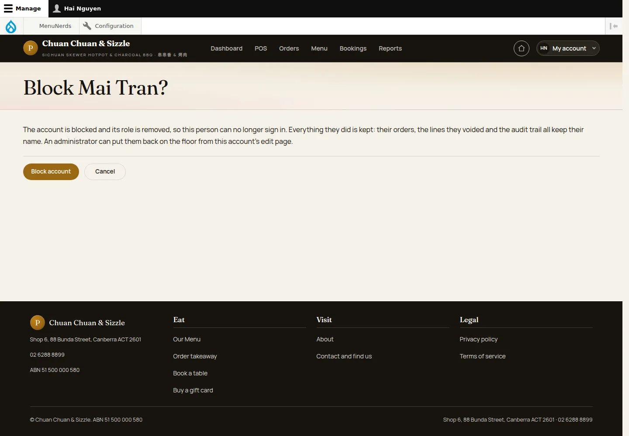629x436 pixels.
Task: Open Our Menu footer link
Action: [187, 339]
